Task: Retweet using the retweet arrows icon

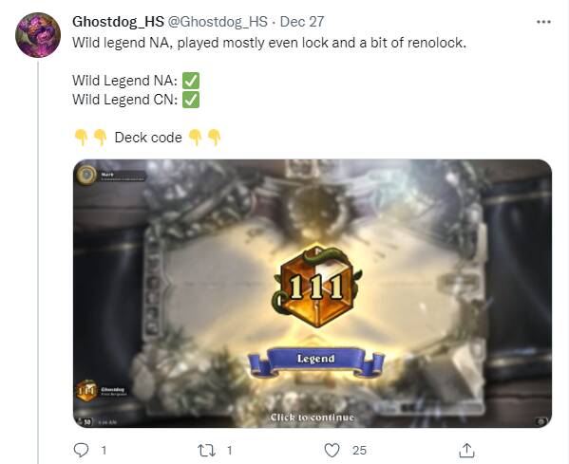Action: click(206, 451)
